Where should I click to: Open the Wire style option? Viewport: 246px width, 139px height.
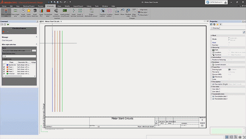click(143, 12)
